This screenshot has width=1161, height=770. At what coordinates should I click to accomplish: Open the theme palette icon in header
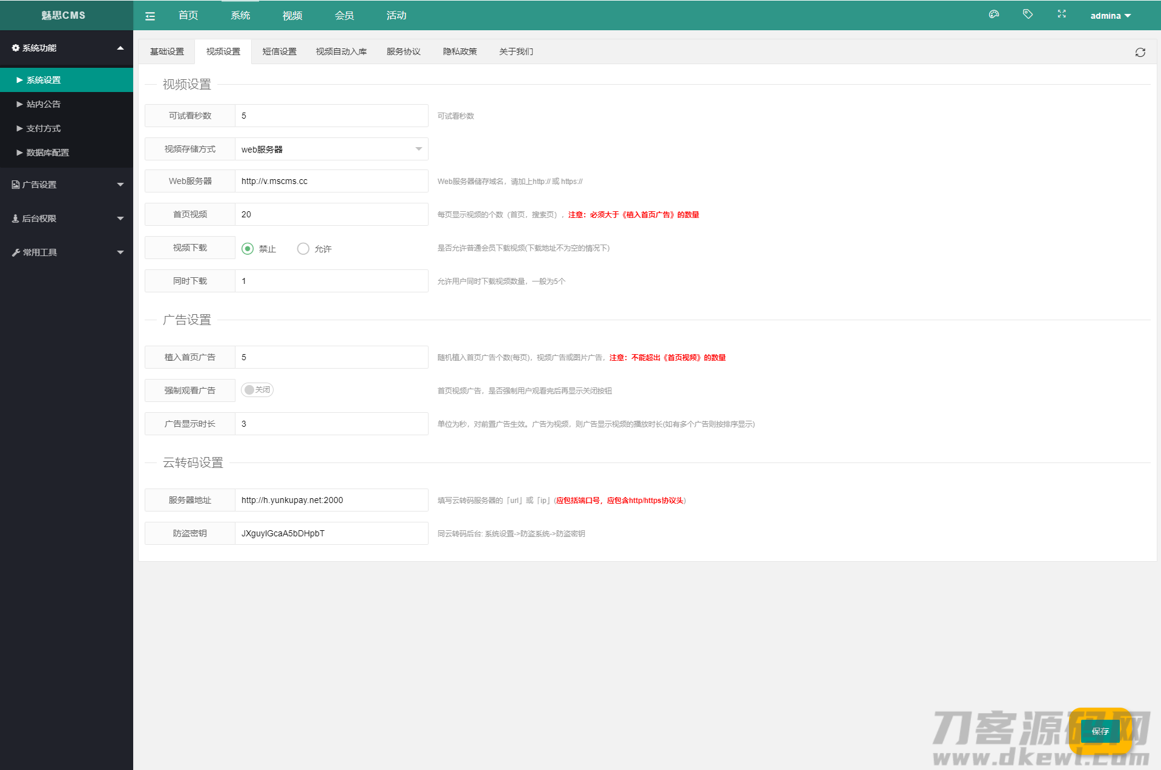point(993,15)
